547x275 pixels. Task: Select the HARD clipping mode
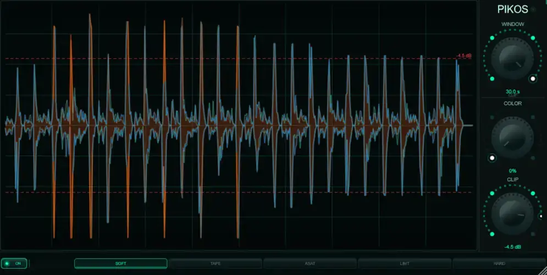[499, 263]
